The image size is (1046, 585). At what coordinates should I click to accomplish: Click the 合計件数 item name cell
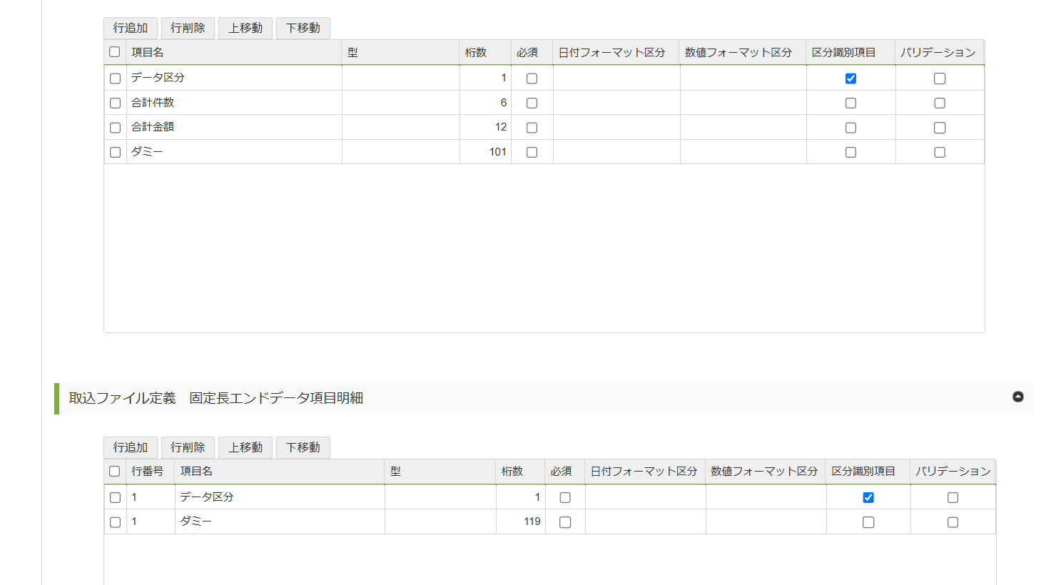(234, 103)
